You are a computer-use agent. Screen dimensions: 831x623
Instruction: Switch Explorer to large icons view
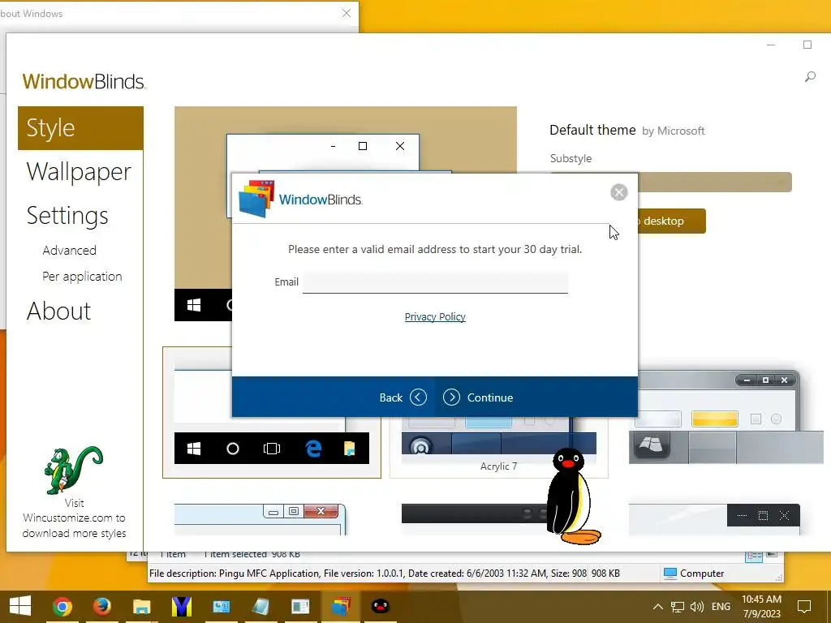pyautogui.click(x=772, y=555)
